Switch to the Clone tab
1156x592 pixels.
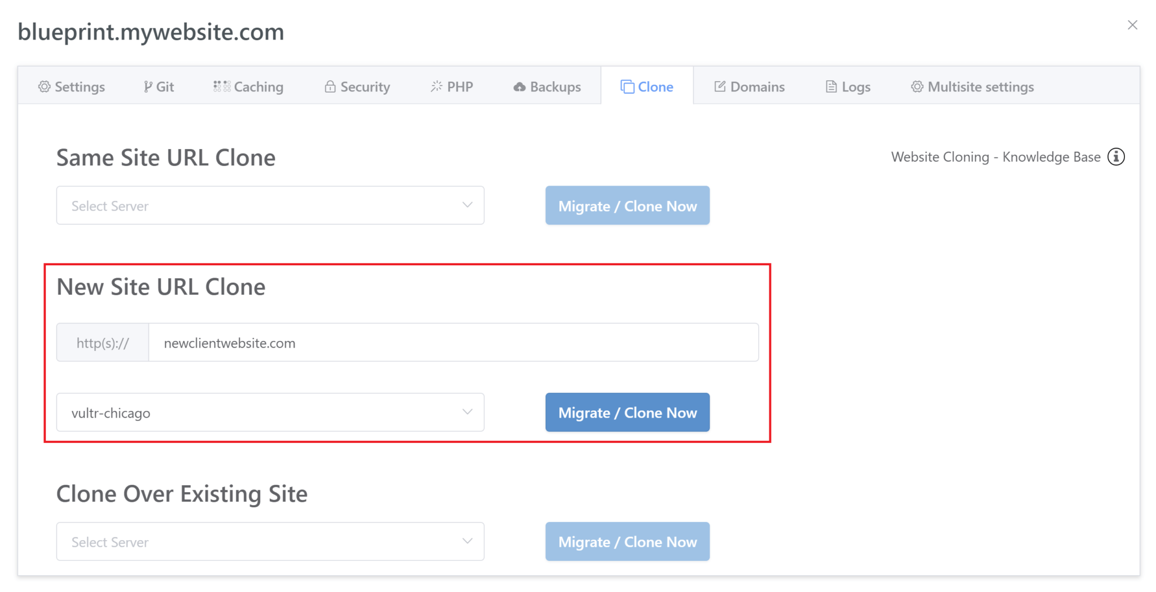pyautogui.click(x=647, y=86)
